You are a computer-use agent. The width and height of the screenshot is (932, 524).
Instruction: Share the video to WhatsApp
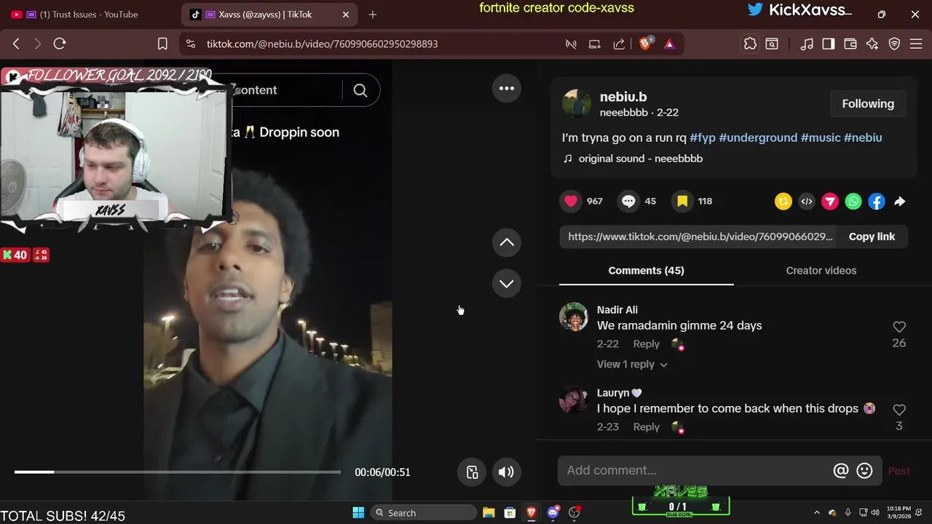click(x=853, y=202)
